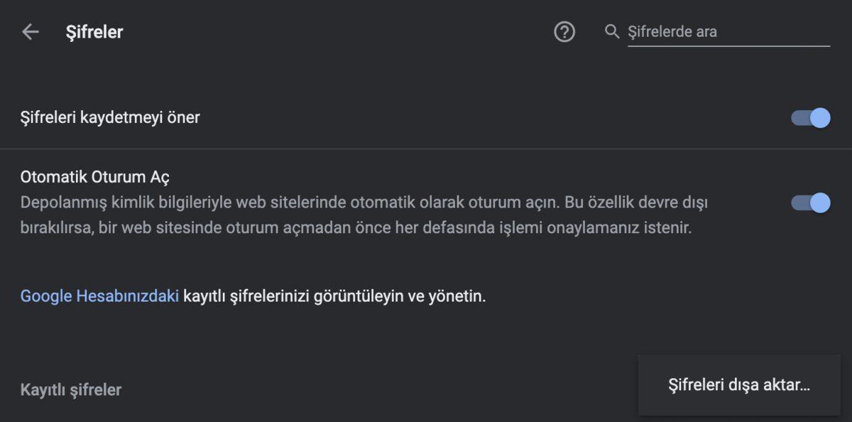Turn off the Otomatik Oturum Aç switch

[812, 204]
